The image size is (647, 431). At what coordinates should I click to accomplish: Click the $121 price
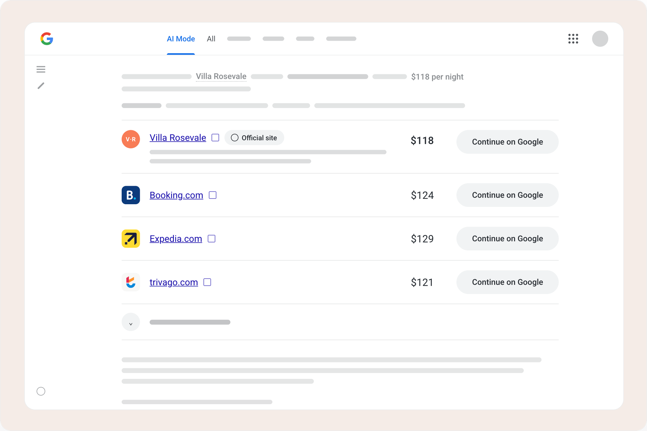422,282
